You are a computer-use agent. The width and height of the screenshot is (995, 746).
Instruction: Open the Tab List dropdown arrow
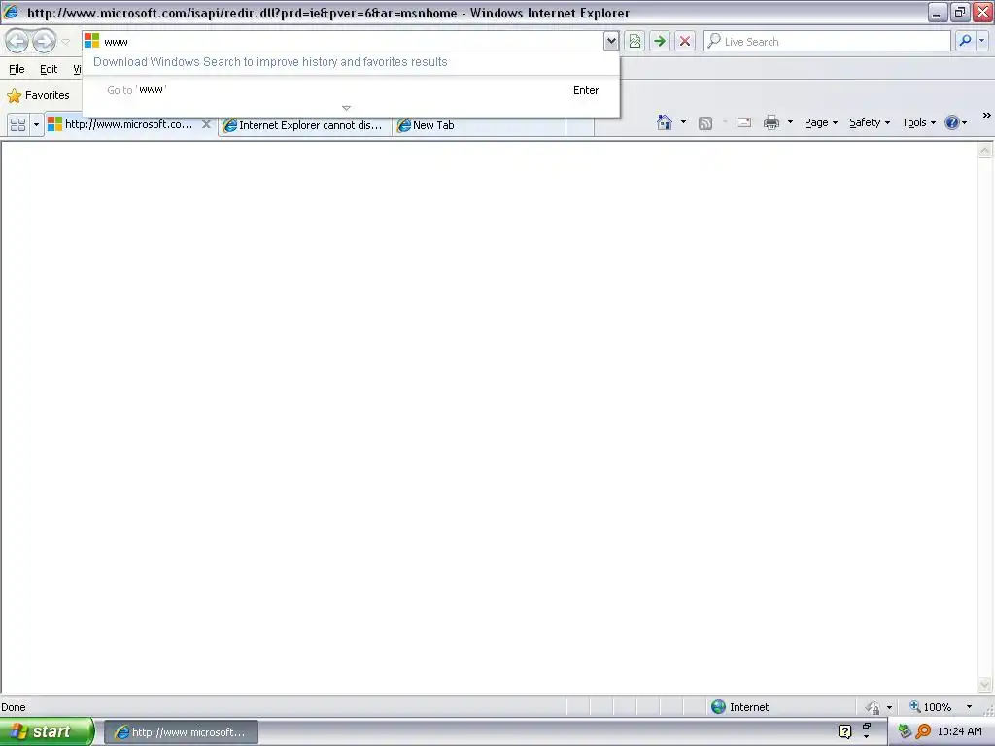click(36, 125)
